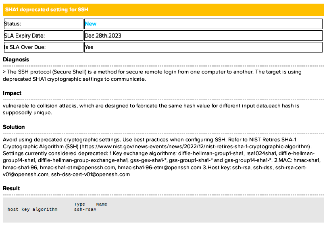The image size is (327, 227).
Task: Click the collision attacks impact description
Action: [161, 109]
